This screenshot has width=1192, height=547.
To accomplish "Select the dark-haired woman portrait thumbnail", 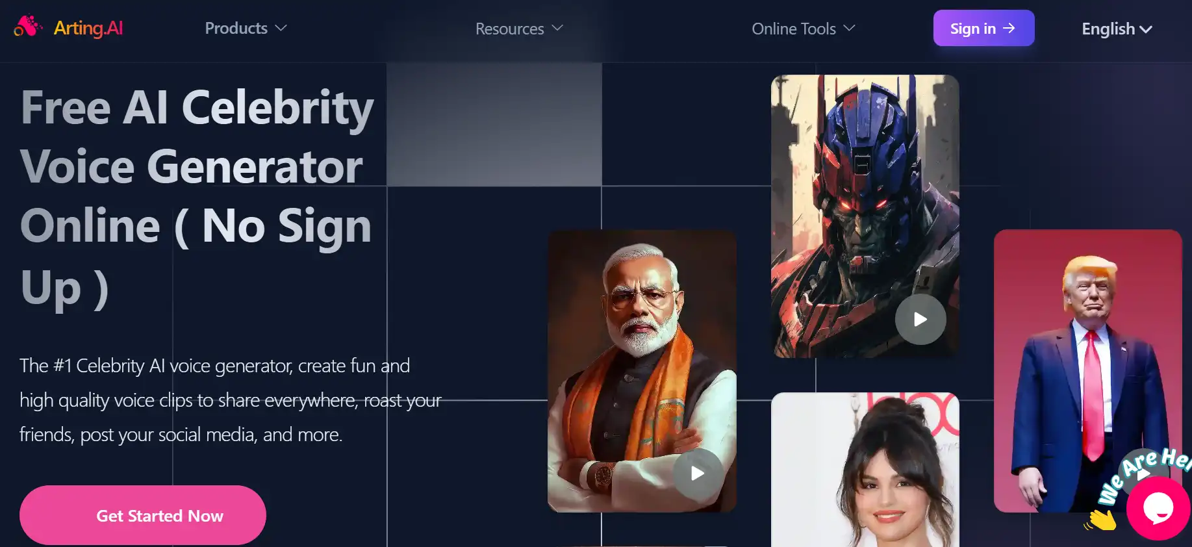I will click(x=865, y=470).
